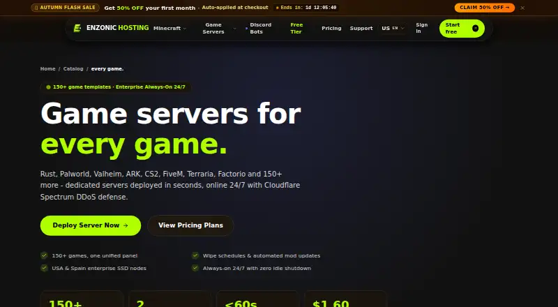
Task: Click the Catalog breadcrumb
Action: [73, 69]
